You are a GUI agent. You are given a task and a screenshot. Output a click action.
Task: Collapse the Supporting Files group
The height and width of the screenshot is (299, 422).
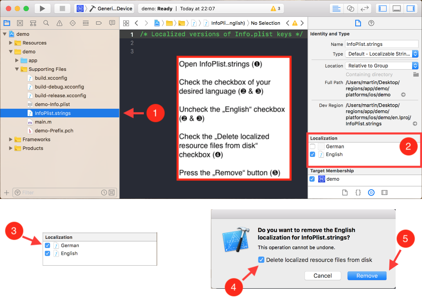pyautogui.click(x=17, y=69)
